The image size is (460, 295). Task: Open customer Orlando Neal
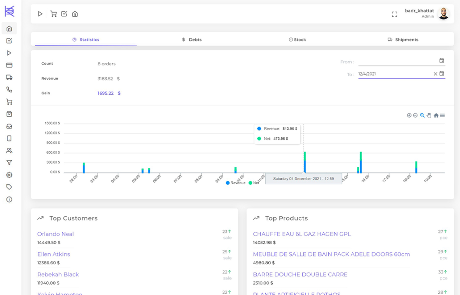tap(56, 234)
